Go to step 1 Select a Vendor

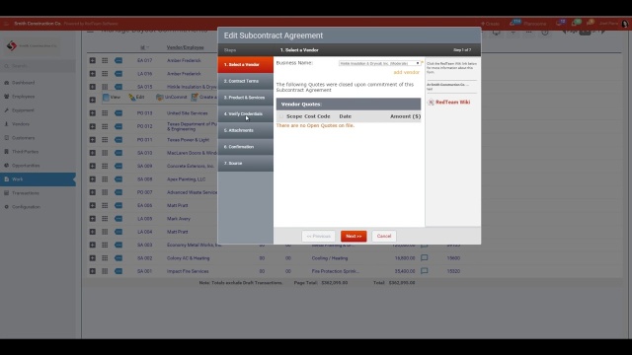click(x=246, y=64)
